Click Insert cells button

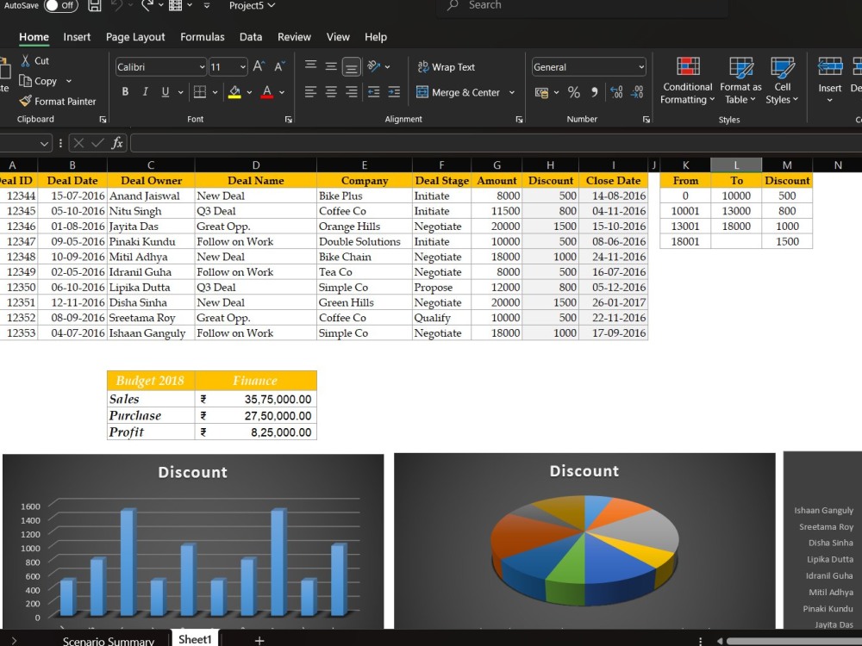click(829, 80)
